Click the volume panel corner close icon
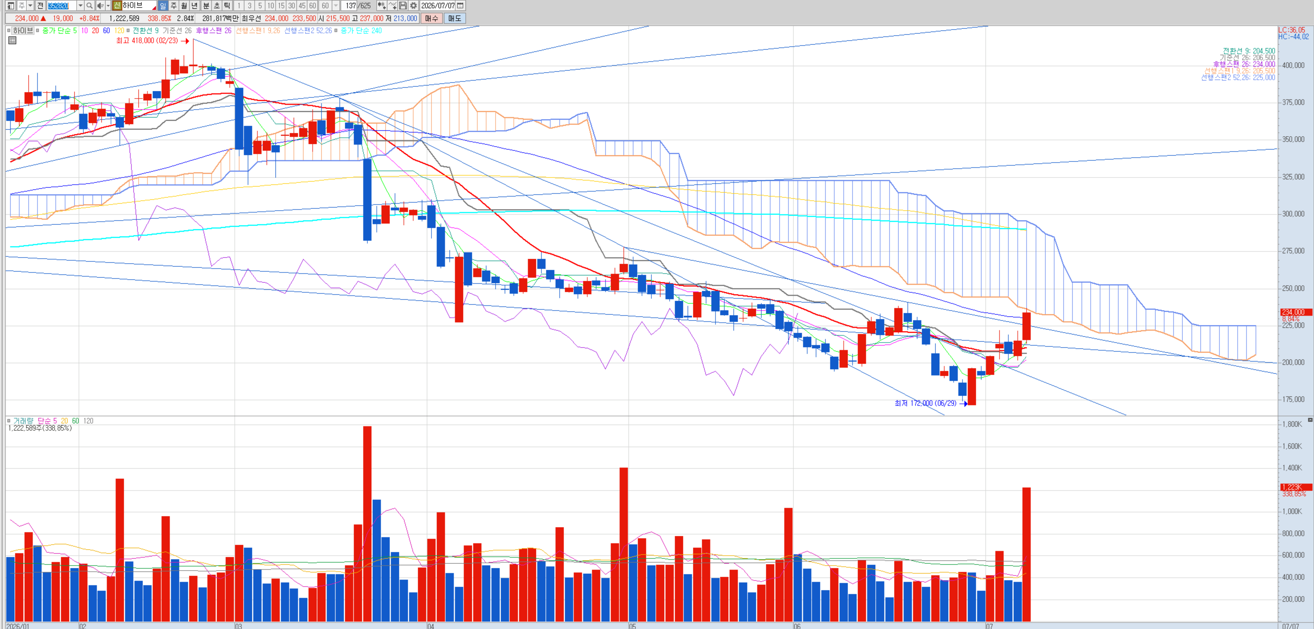 pyautogui.click(x=1310, y=420)
